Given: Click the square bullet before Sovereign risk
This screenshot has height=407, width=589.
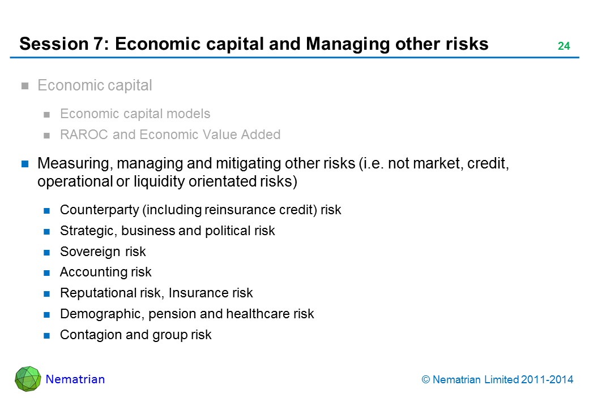Looking at the screenshot, I should coord(48,252).
